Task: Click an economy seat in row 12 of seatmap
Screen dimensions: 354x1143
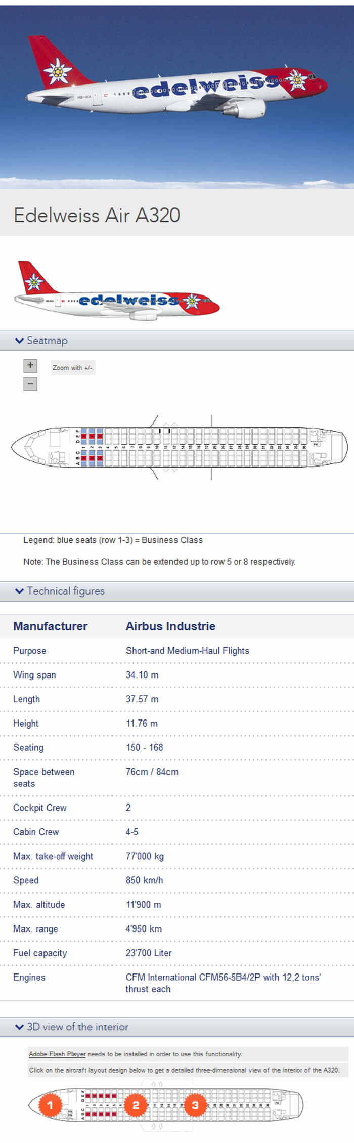Action: click(175, 437)
